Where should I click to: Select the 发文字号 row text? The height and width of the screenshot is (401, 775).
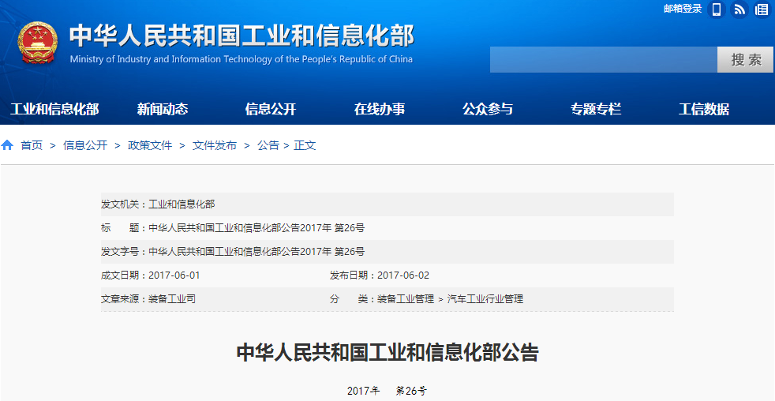coord(256,252)
